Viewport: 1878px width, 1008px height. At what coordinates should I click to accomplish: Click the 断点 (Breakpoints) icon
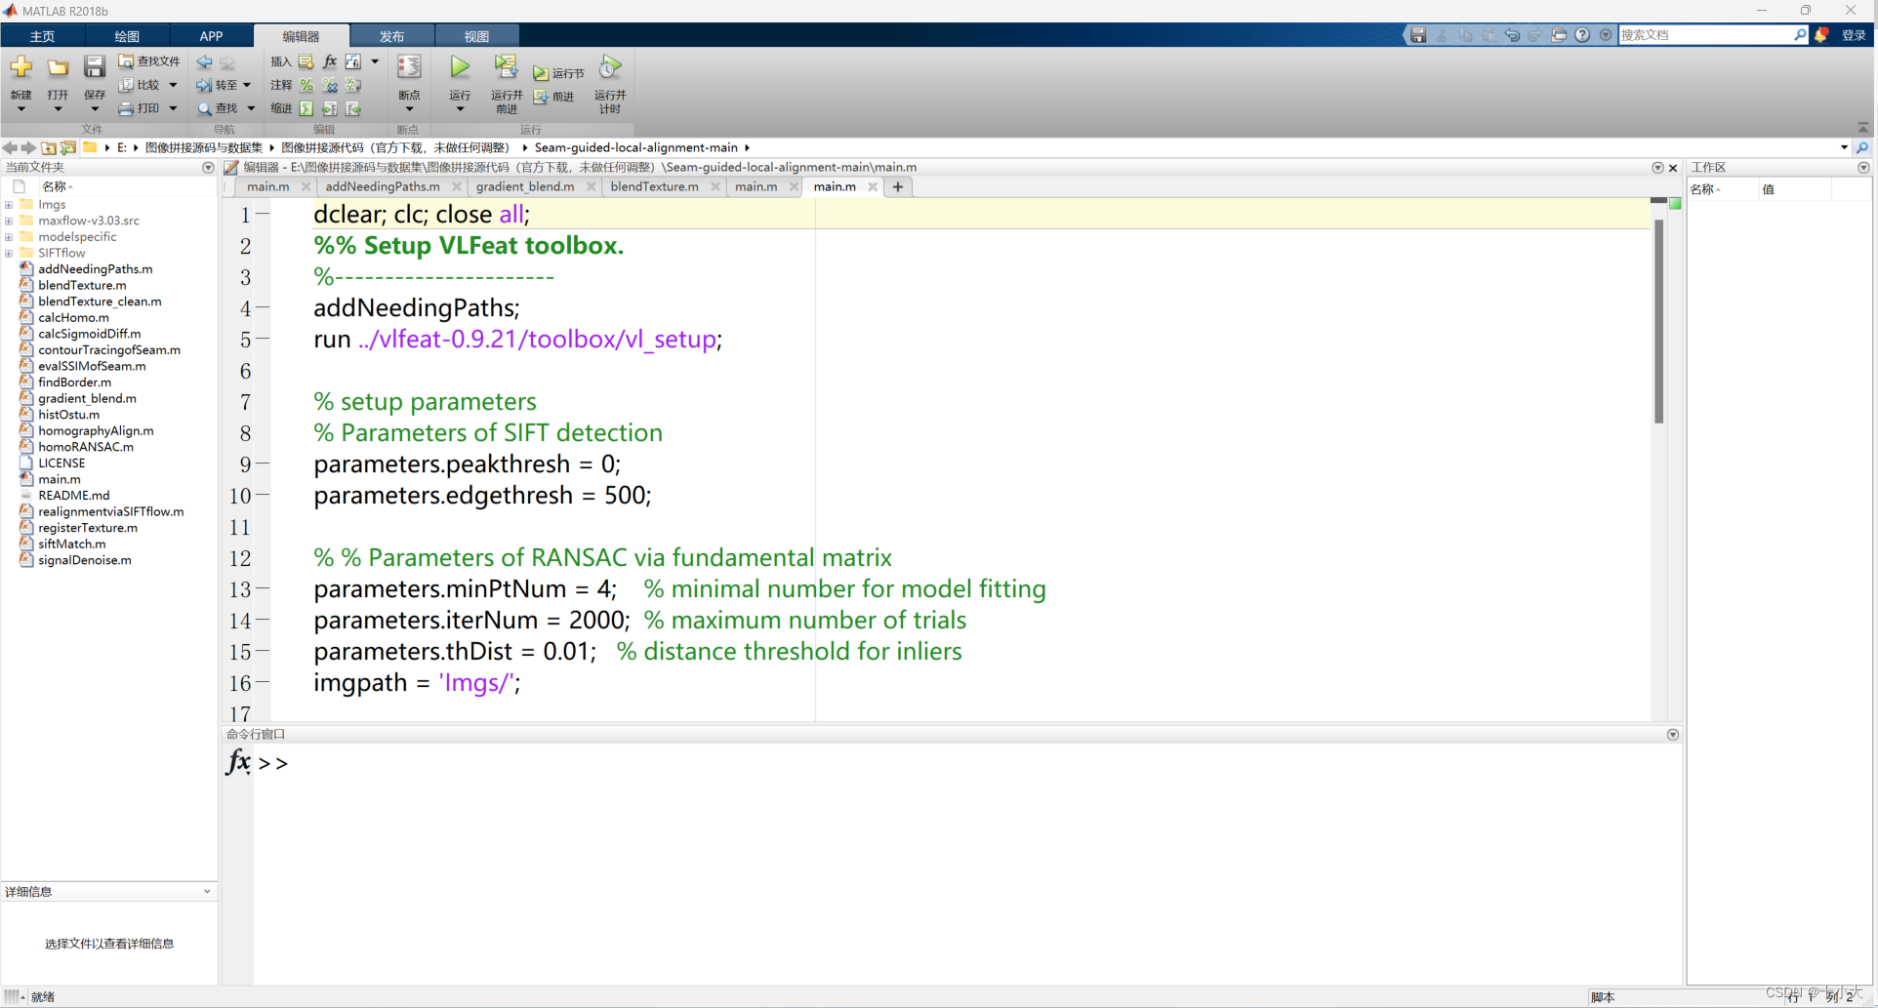coord(409,67)
